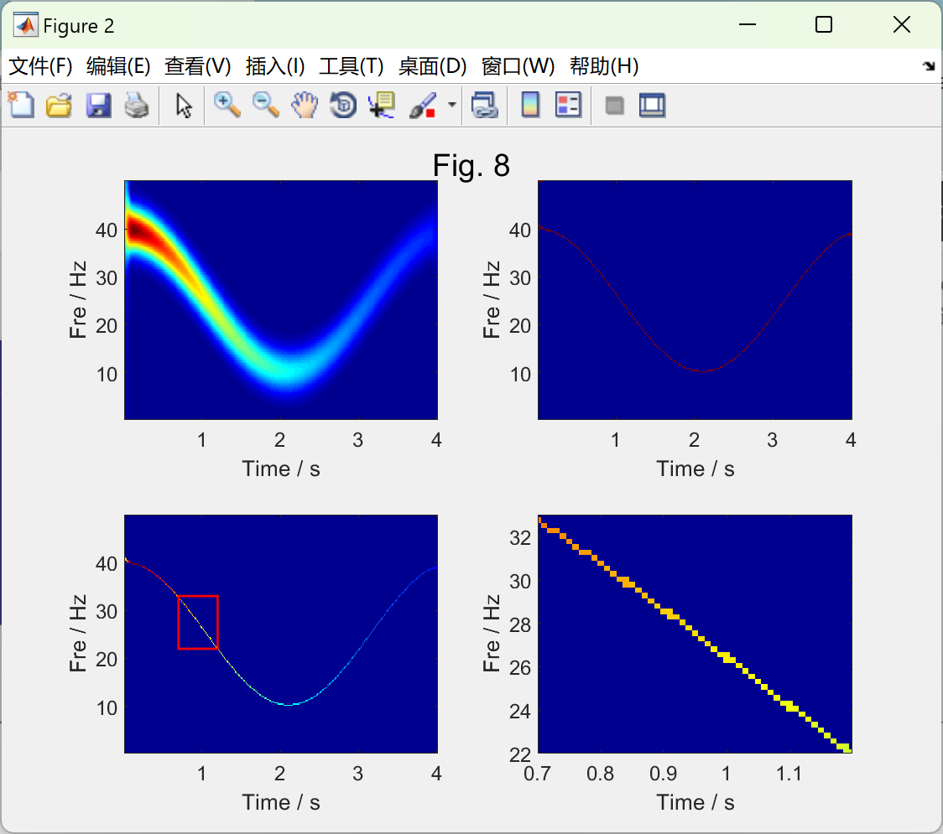Click the New Figure toolbar icon
943x834 pixels.
pyautogui.click(x=21, y=105)
